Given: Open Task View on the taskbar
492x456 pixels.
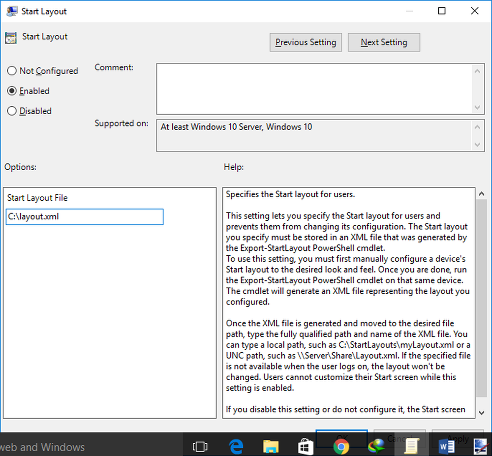Looking at the screenshot, I should tap(200, 446).
